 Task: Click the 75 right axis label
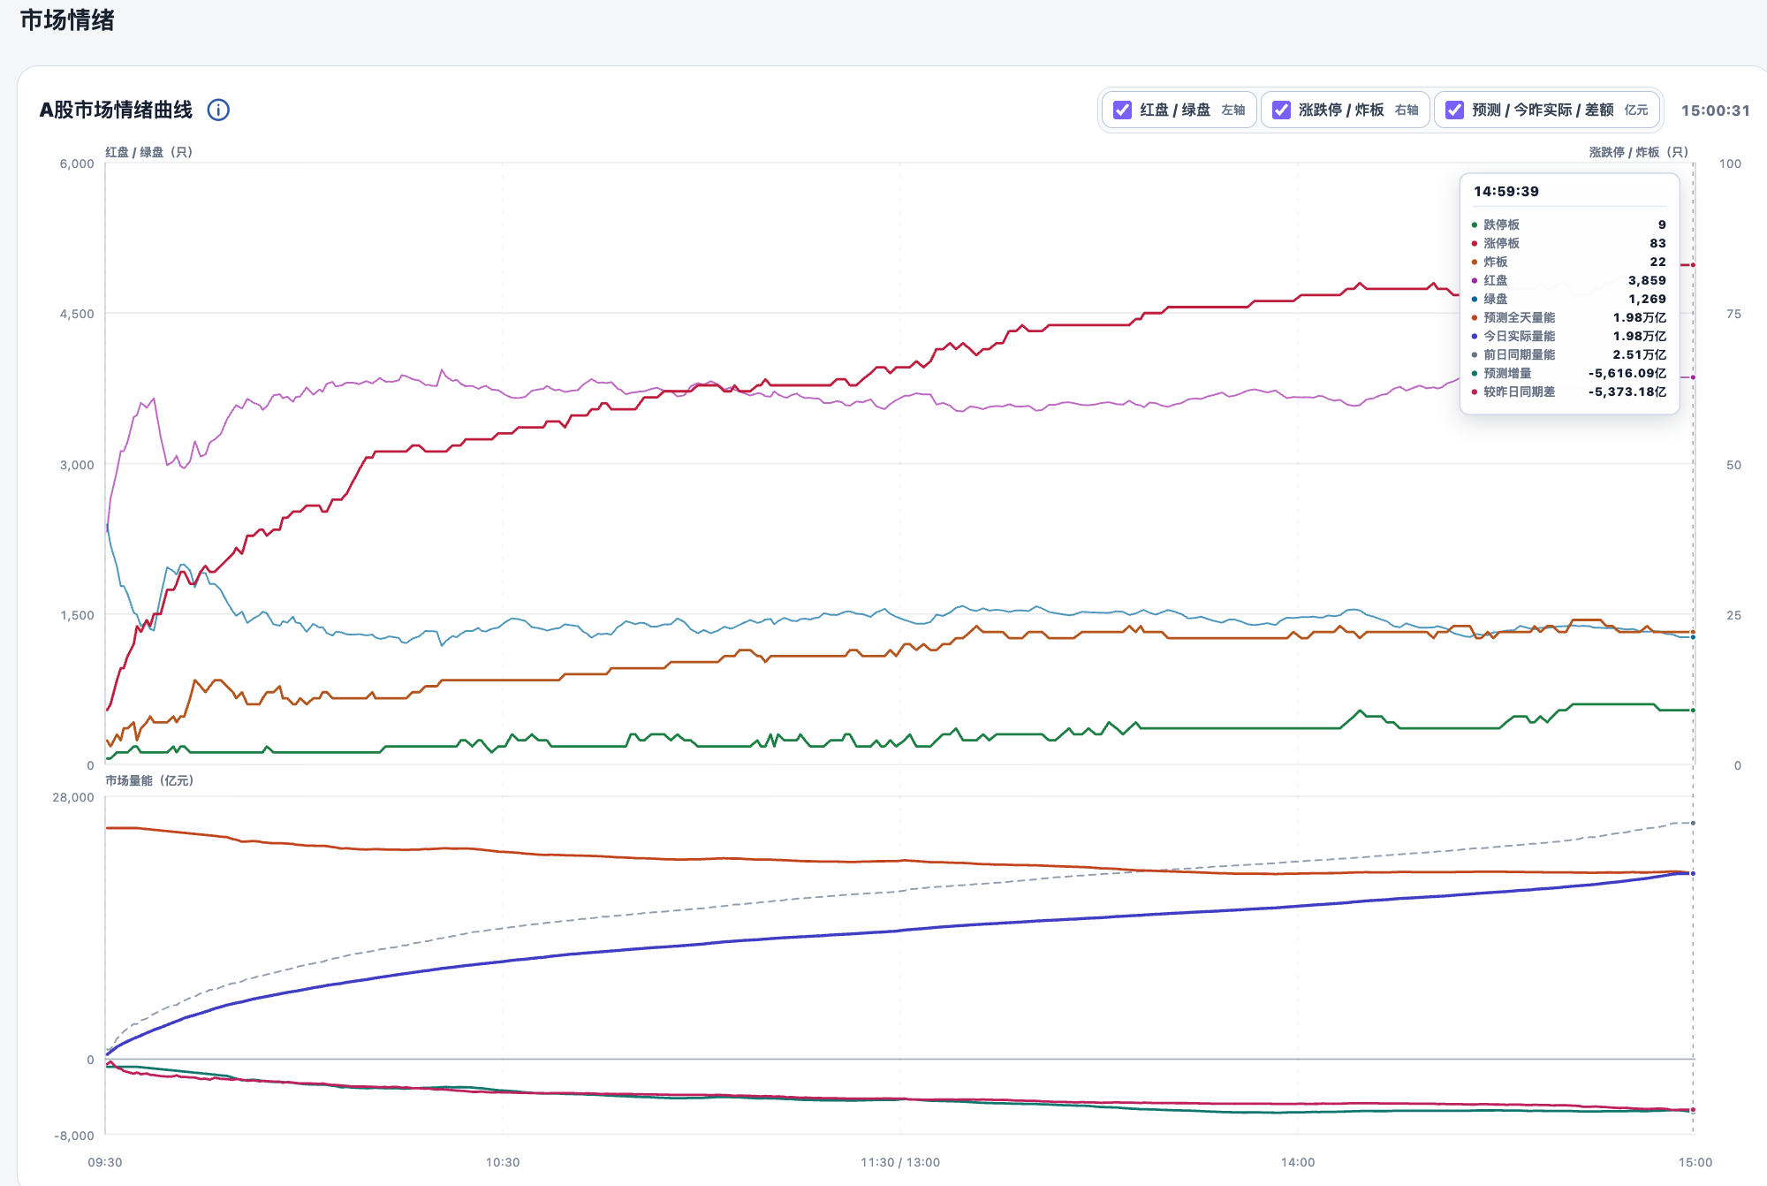1734,314
